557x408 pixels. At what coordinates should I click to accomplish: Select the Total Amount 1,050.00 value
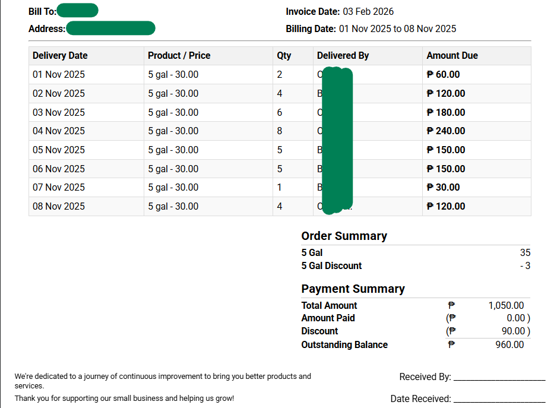pos(506,306)
